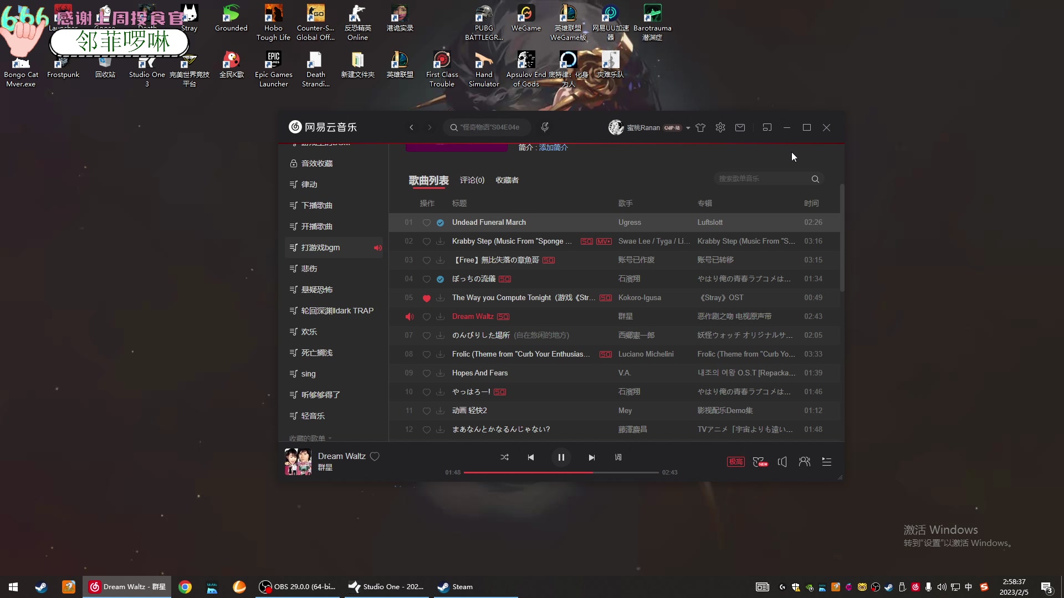Like the song ぼっちの流儀
Screen dimensions: 1064x598
tap(426, 279)
